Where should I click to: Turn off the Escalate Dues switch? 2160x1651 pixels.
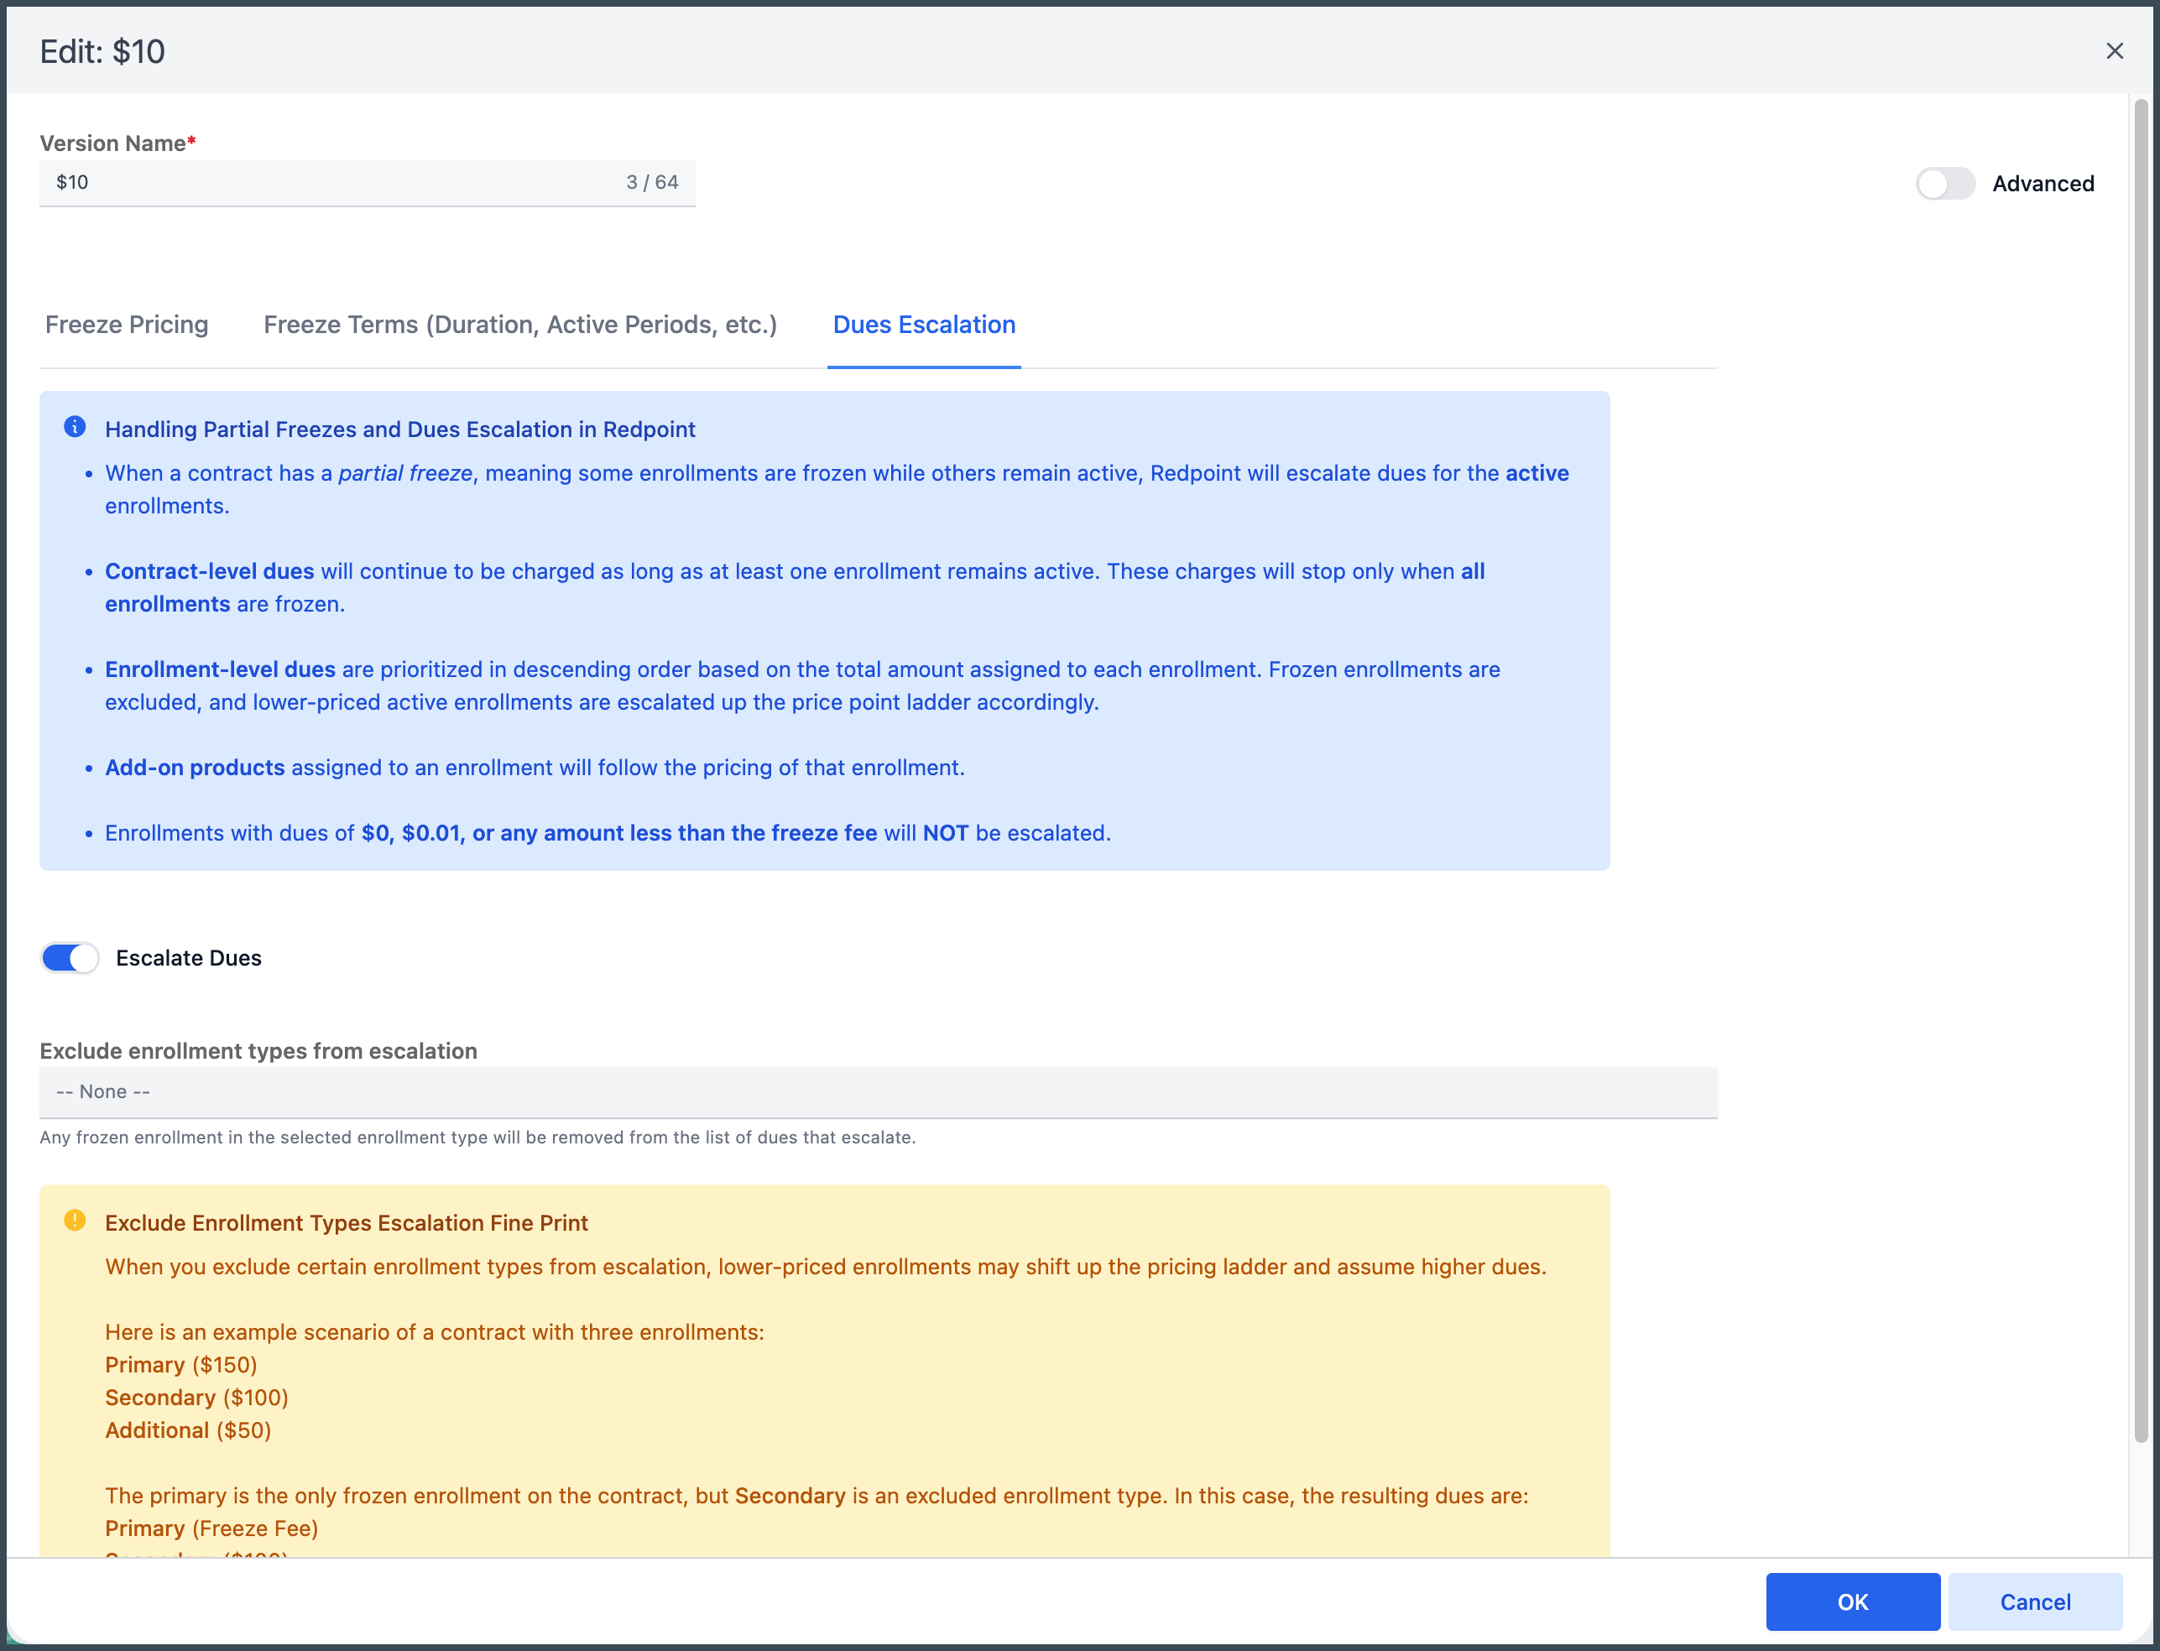(70, 957)
